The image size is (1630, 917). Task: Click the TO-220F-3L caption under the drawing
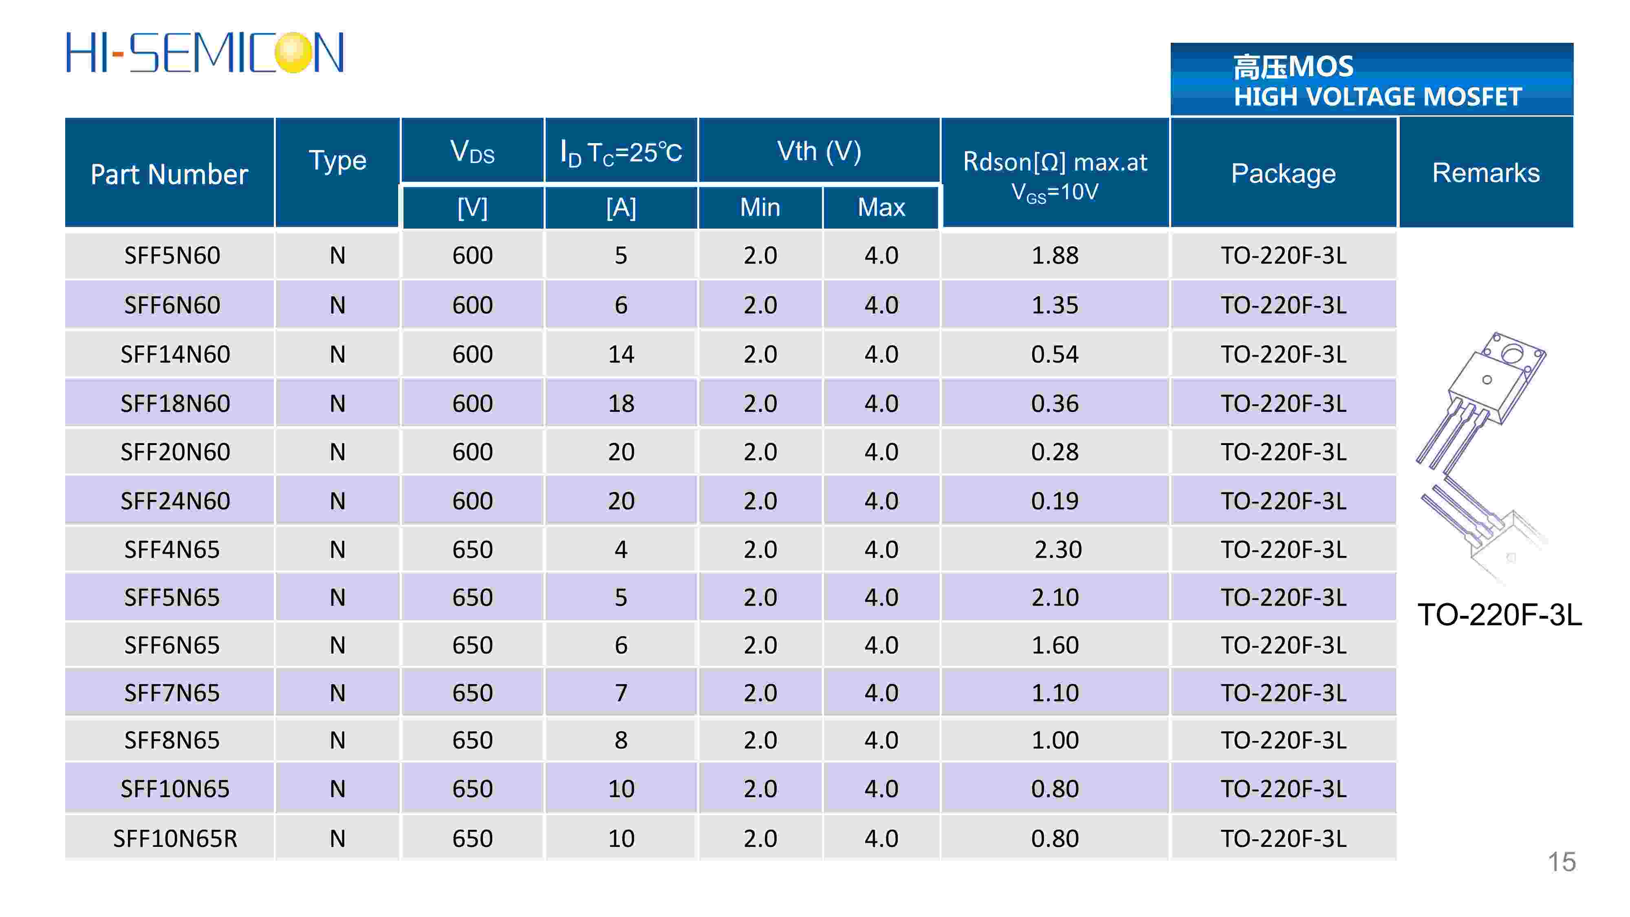1499,615
